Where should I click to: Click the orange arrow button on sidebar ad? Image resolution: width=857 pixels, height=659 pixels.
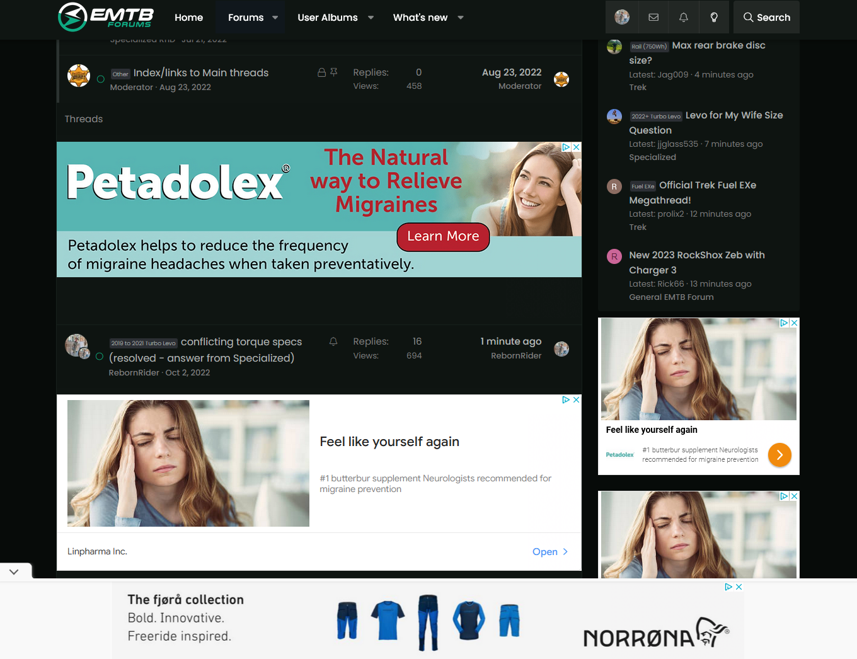point(779,454)
